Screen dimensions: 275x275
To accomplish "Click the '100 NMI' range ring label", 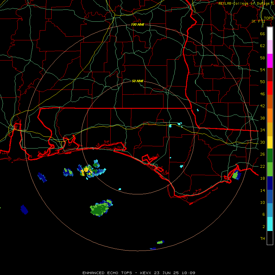I will (138, 24).
